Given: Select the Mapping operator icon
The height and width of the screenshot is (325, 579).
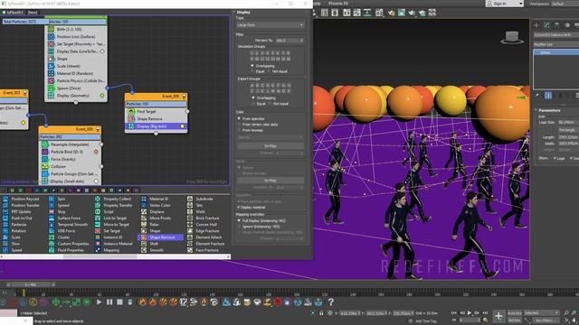Looking at the screenshot, I should pos(98,250).
